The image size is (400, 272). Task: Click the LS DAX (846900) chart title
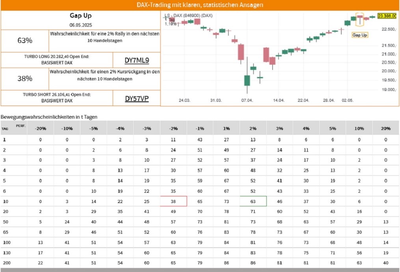188,15
